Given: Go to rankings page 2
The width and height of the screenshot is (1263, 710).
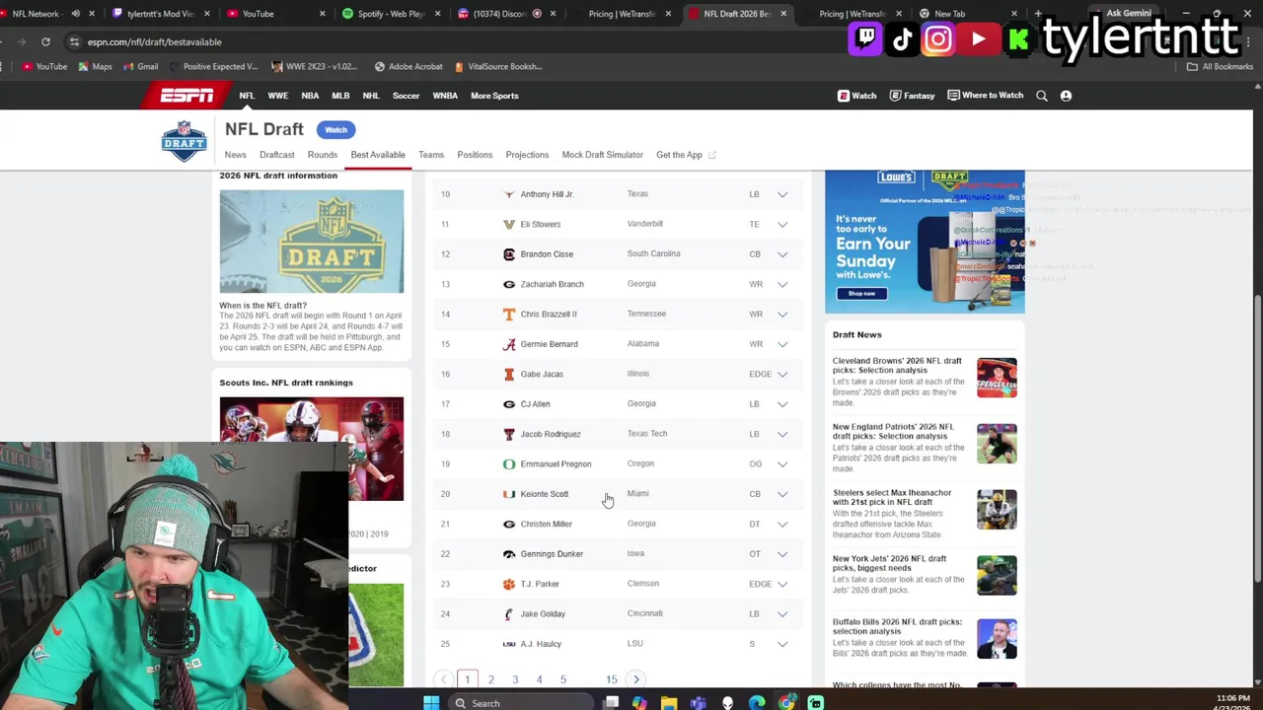Looking at the screenshot, I should point(490,679).
